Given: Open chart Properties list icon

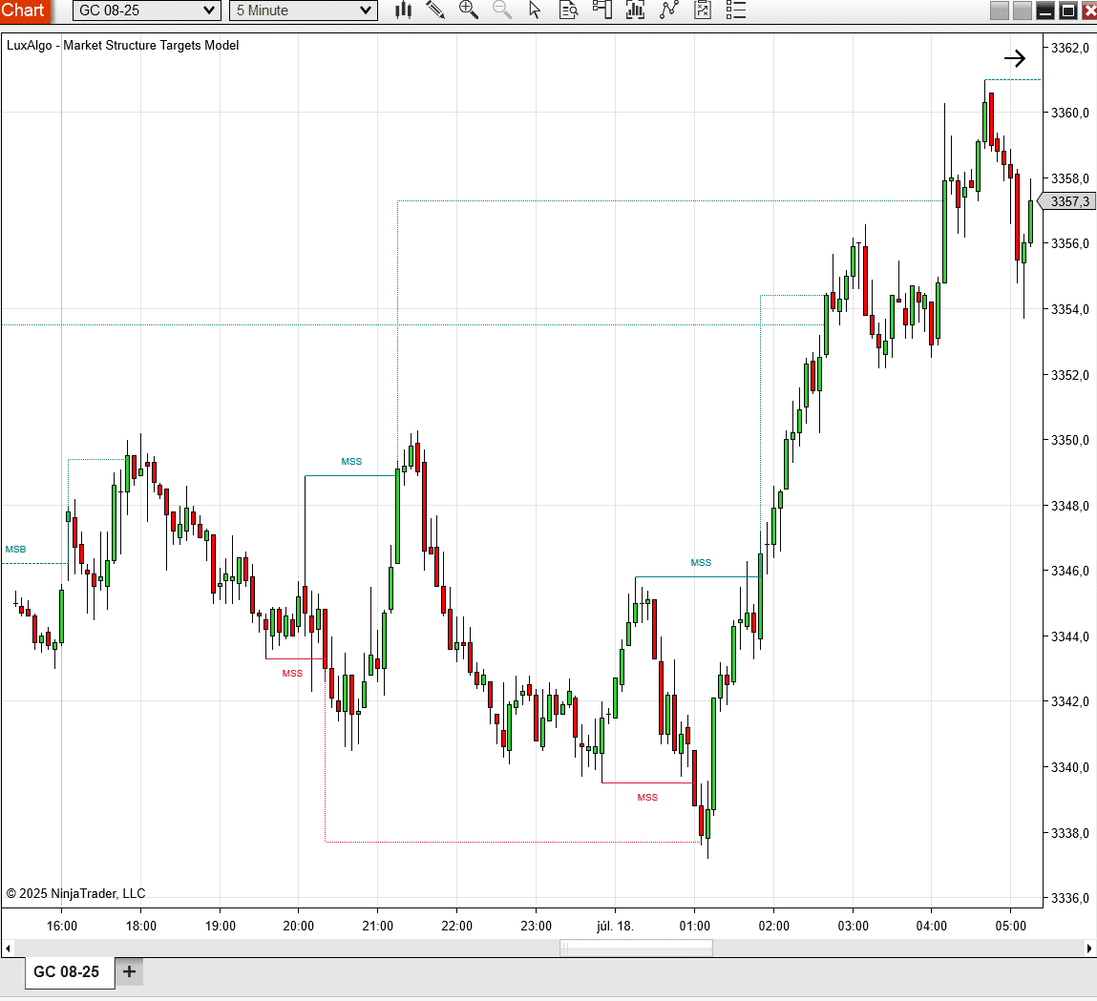Looking at the screenshot, I should [x=735, y=10].
